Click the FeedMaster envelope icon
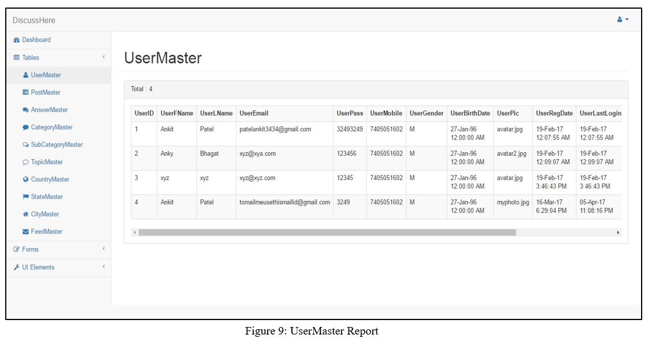 click(25, 232)
